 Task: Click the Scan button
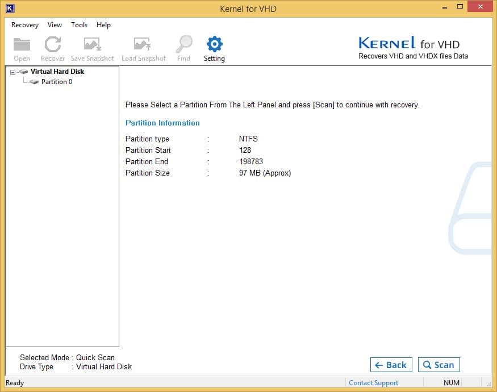click(438, 365)
